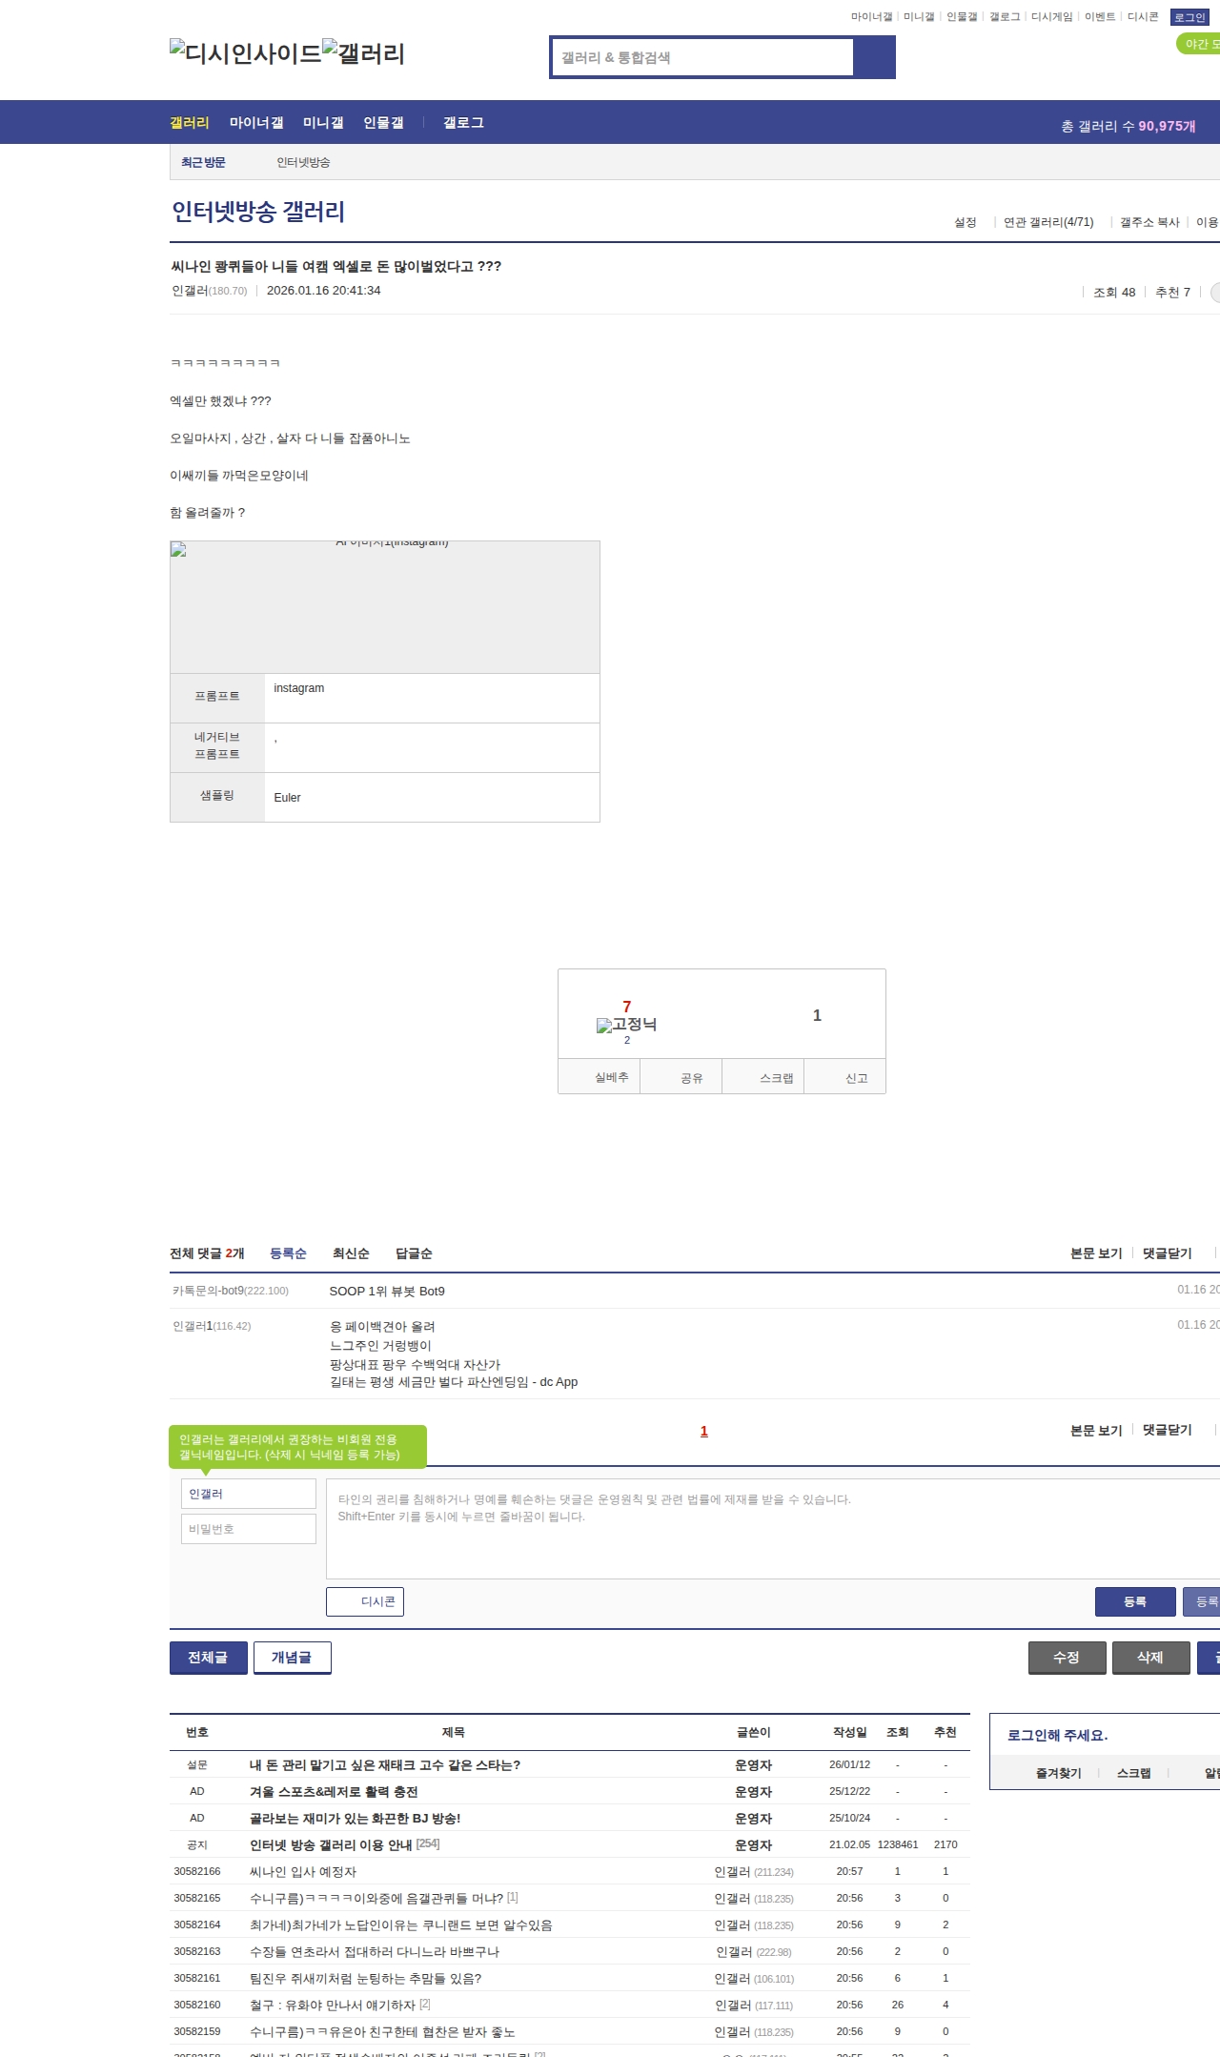
Task: Click the 신고 report button
Action: click(845, 1077)
